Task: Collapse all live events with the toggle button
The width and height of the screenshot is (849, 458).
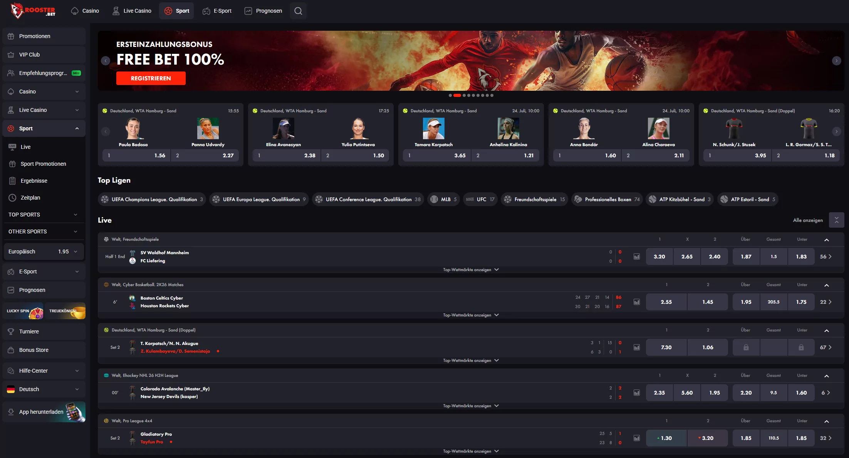Action: pos(836,220)
